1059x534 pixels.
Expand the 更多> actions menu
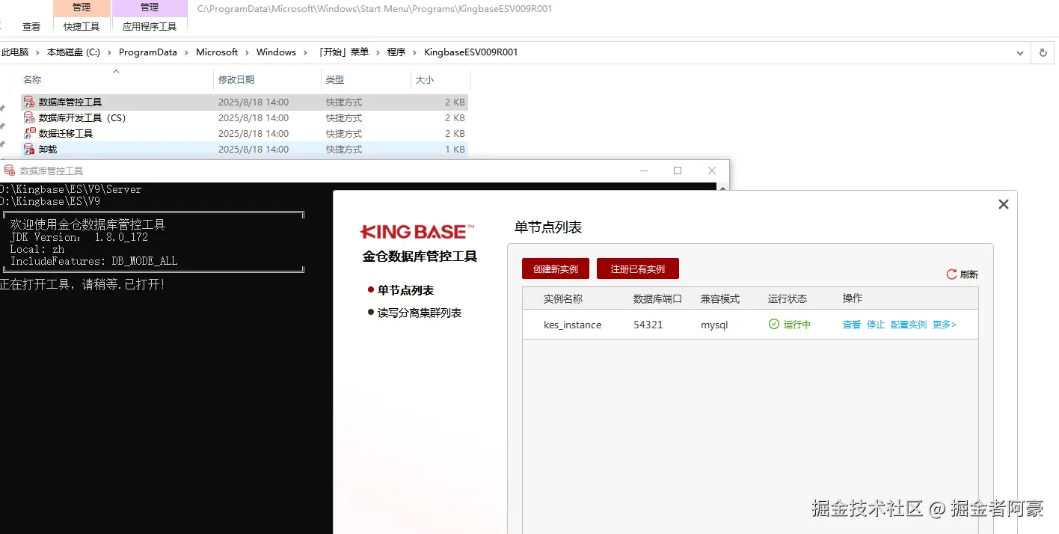point(945,325)
